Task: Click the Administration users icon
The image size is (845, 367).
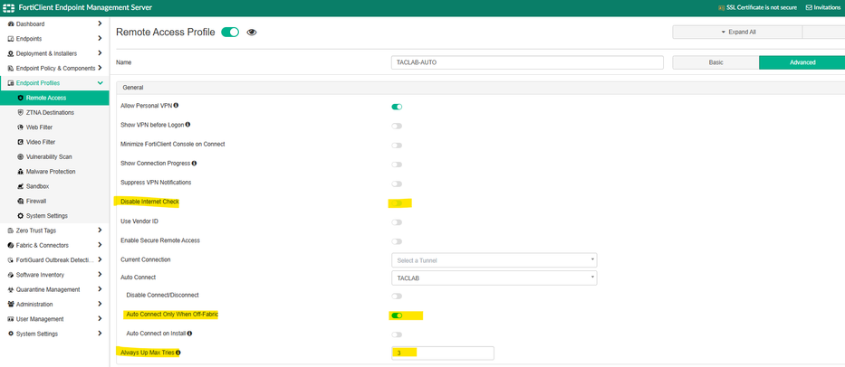Action: (x=11, y=304)
